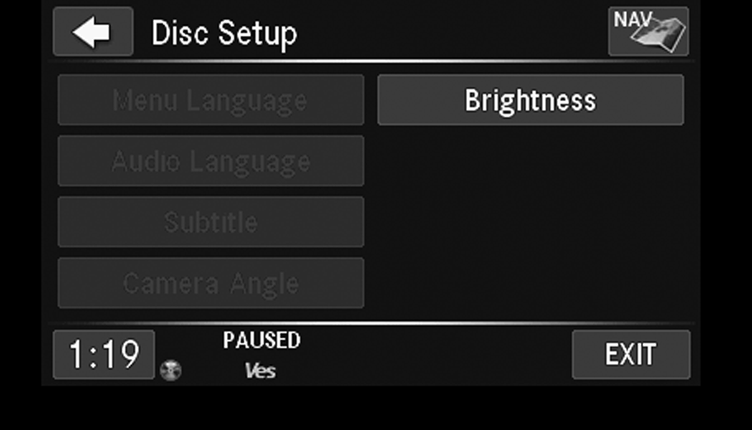Tap the greyed-out Subtitle button
This screenshot has height=430, width=752.
pyautogui.click(x=211, y=222)
